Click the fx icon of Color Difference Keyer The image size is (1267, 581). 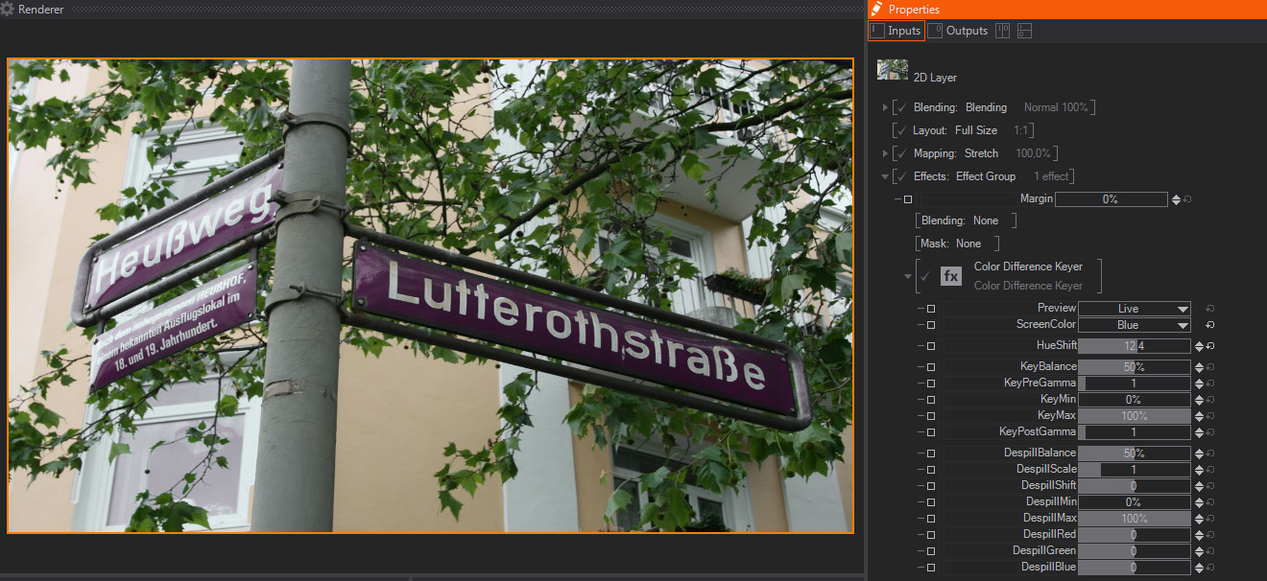(950, 276)
